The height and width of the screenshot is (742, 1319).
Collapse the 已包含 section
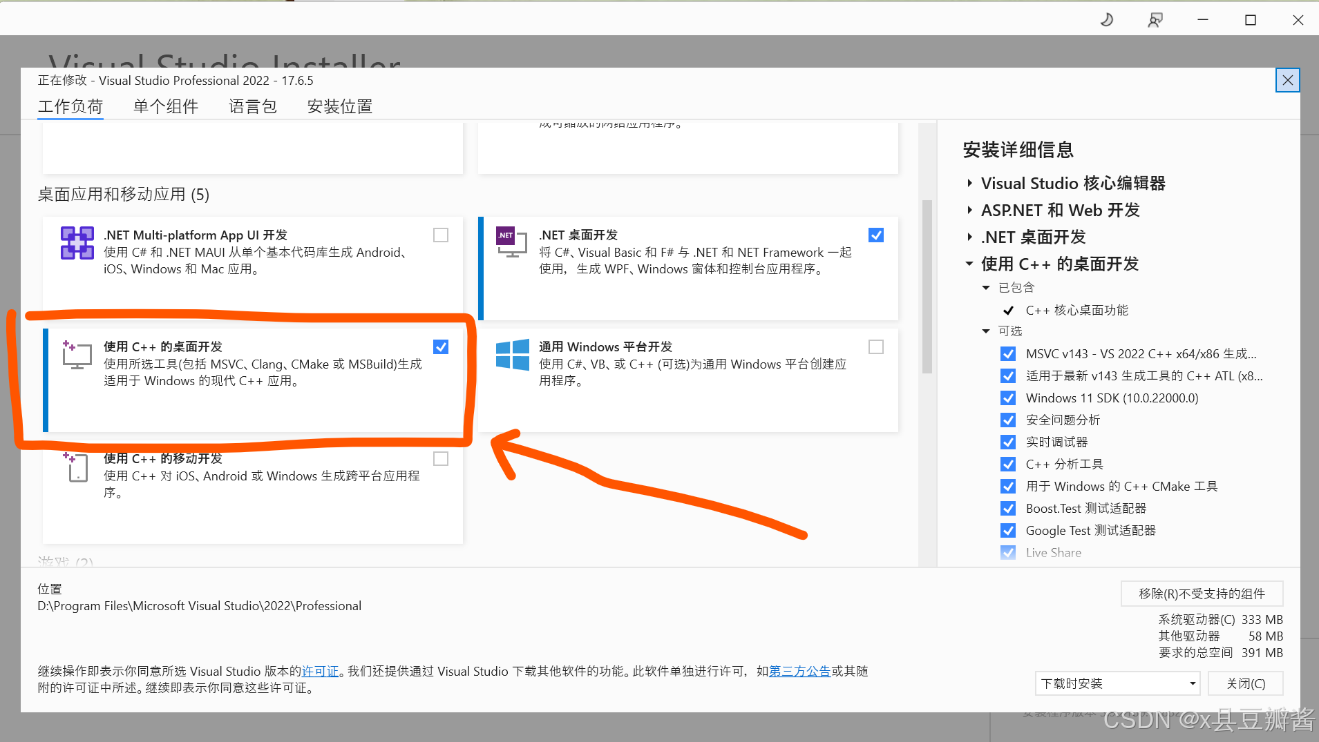click(x=986, y=288)
